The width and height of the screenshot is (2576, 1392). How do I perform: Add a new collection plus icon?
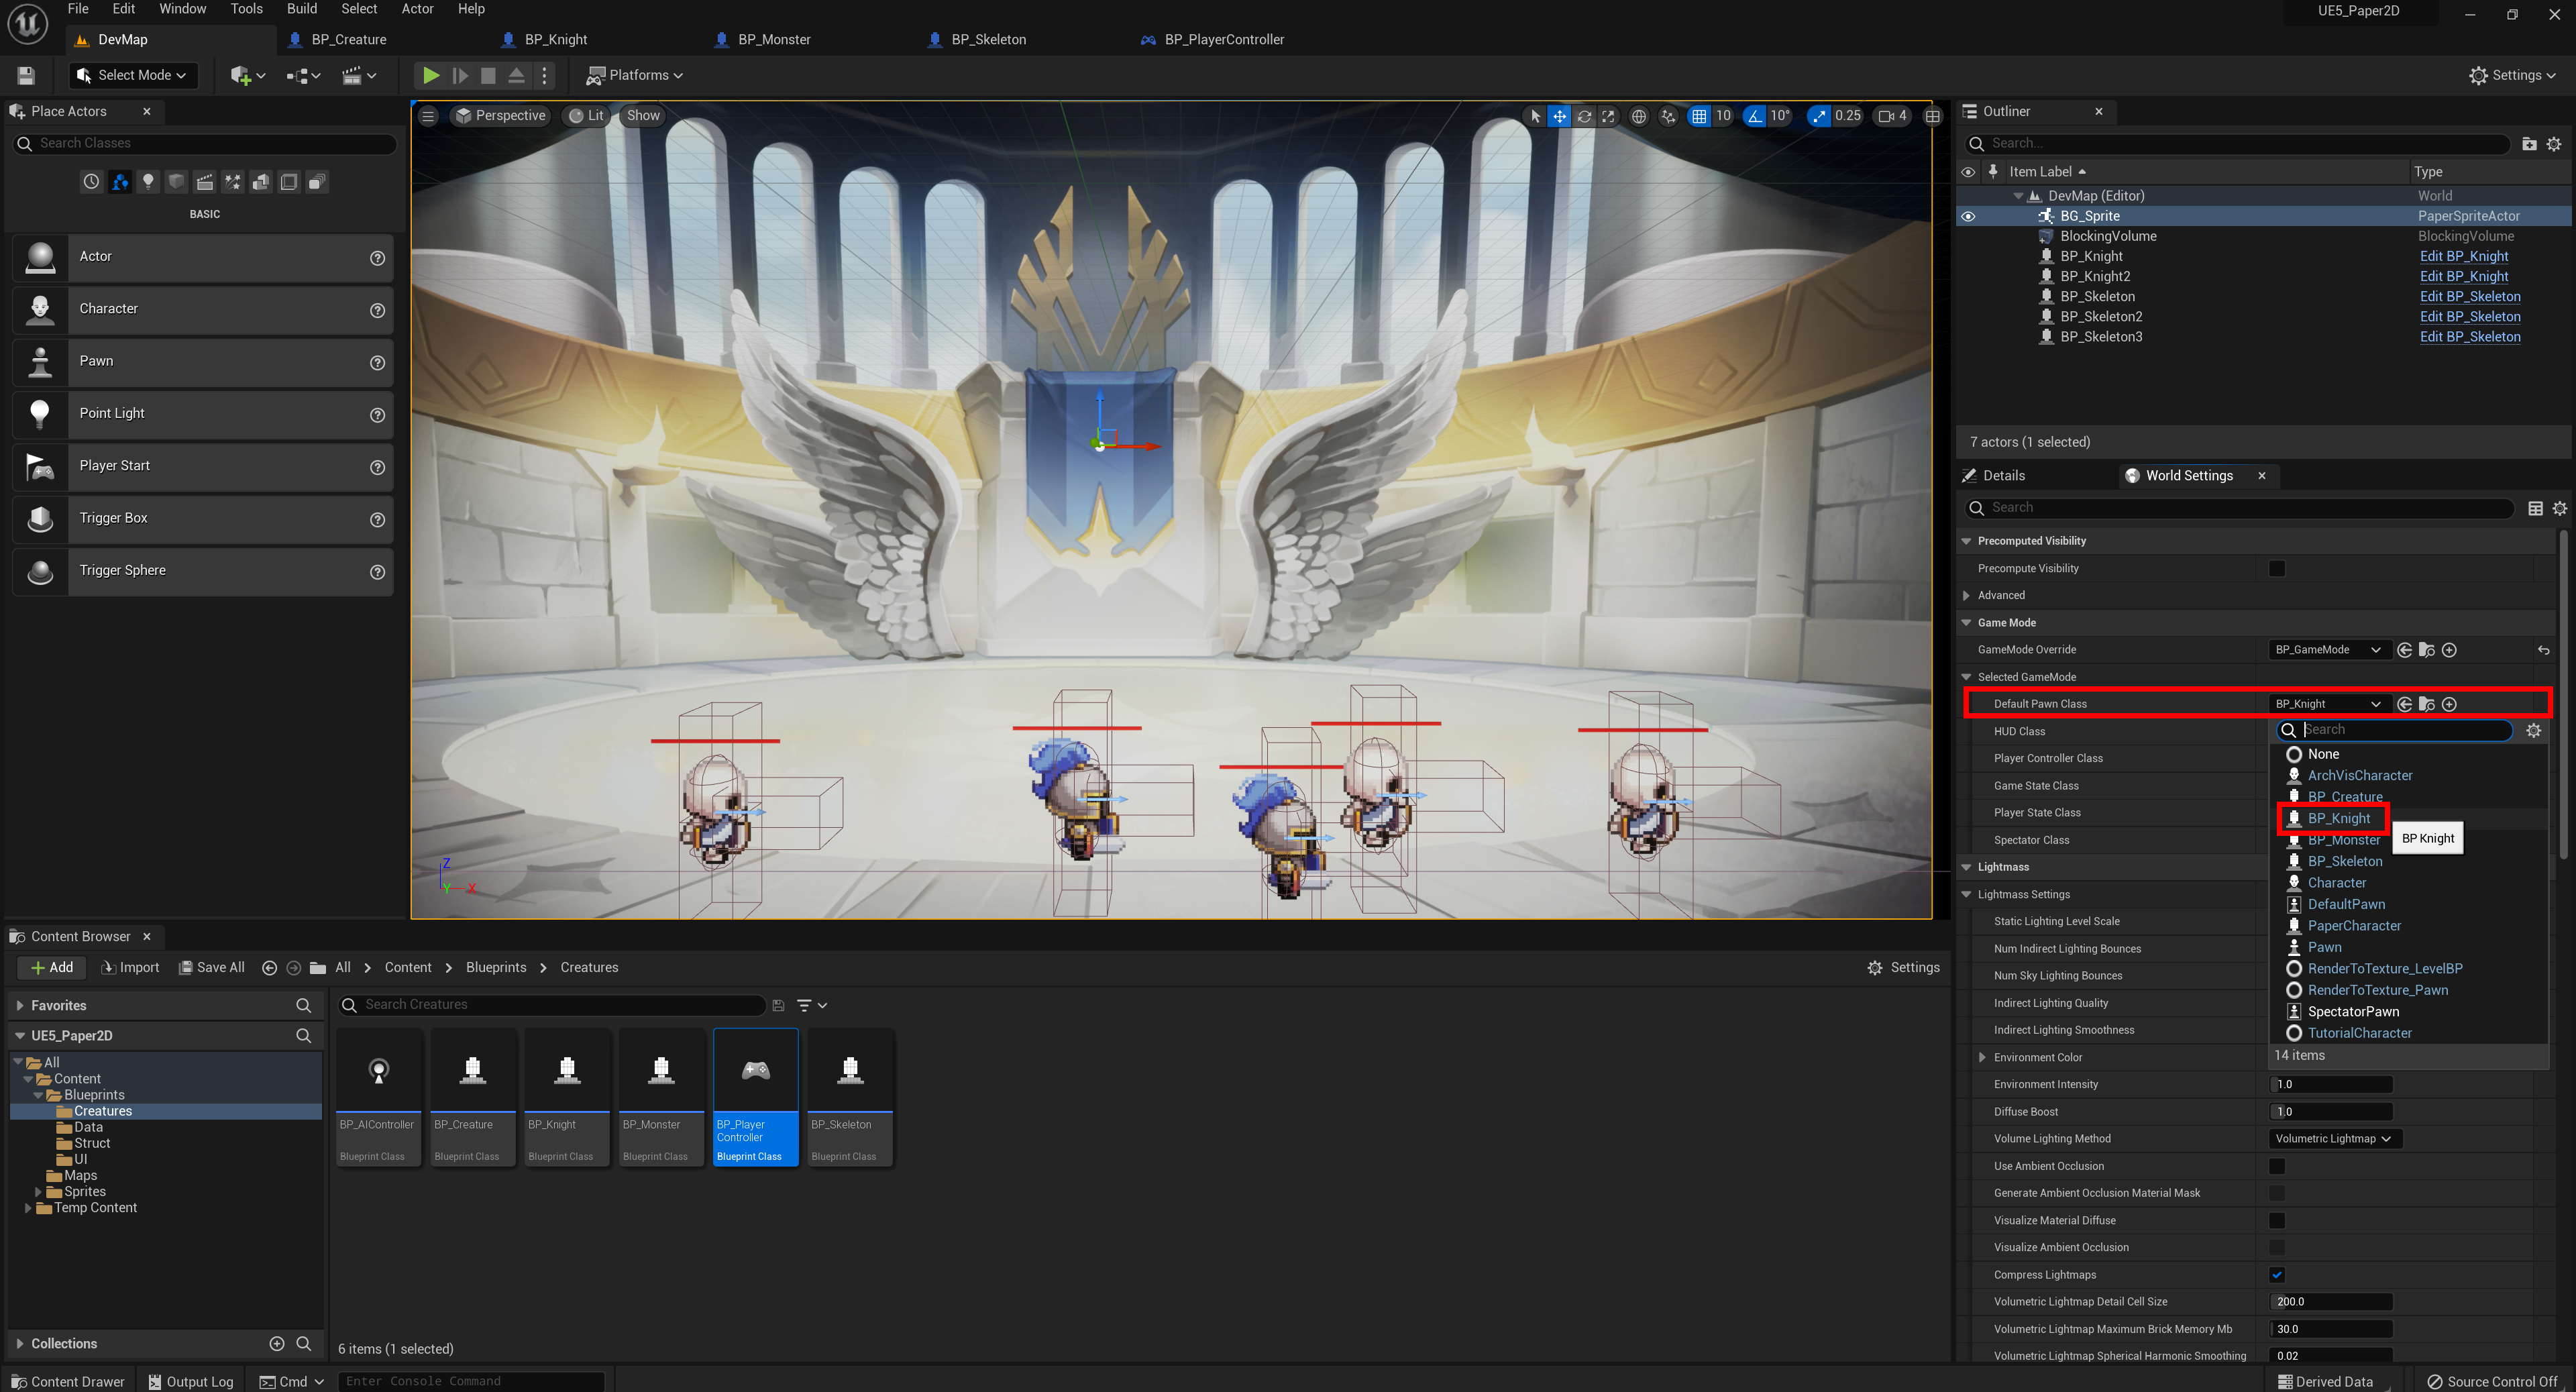pyautogui.click(x=277, y=1343)
